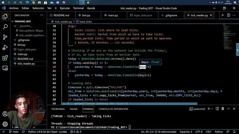Click main branch in status bar

click(14, 132)
